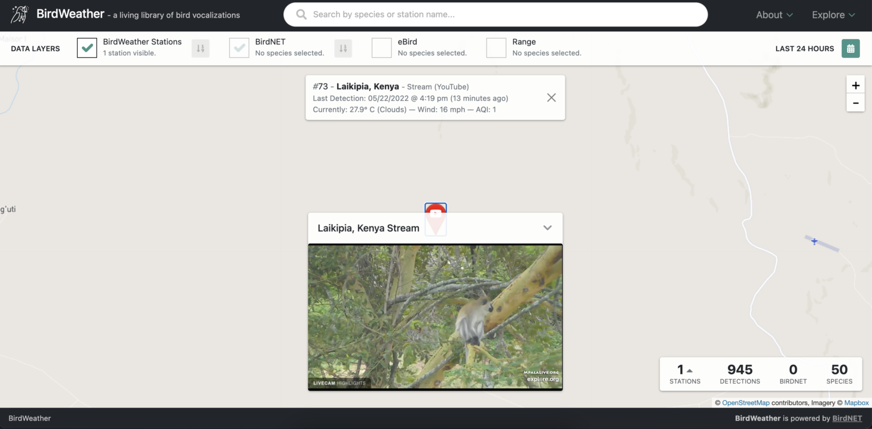Toggle the BirdNET layer checkbox

tap(240, 48)
